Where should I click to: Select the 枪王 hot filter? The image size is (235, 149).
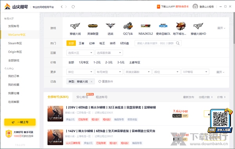click(x=102, y=43)
